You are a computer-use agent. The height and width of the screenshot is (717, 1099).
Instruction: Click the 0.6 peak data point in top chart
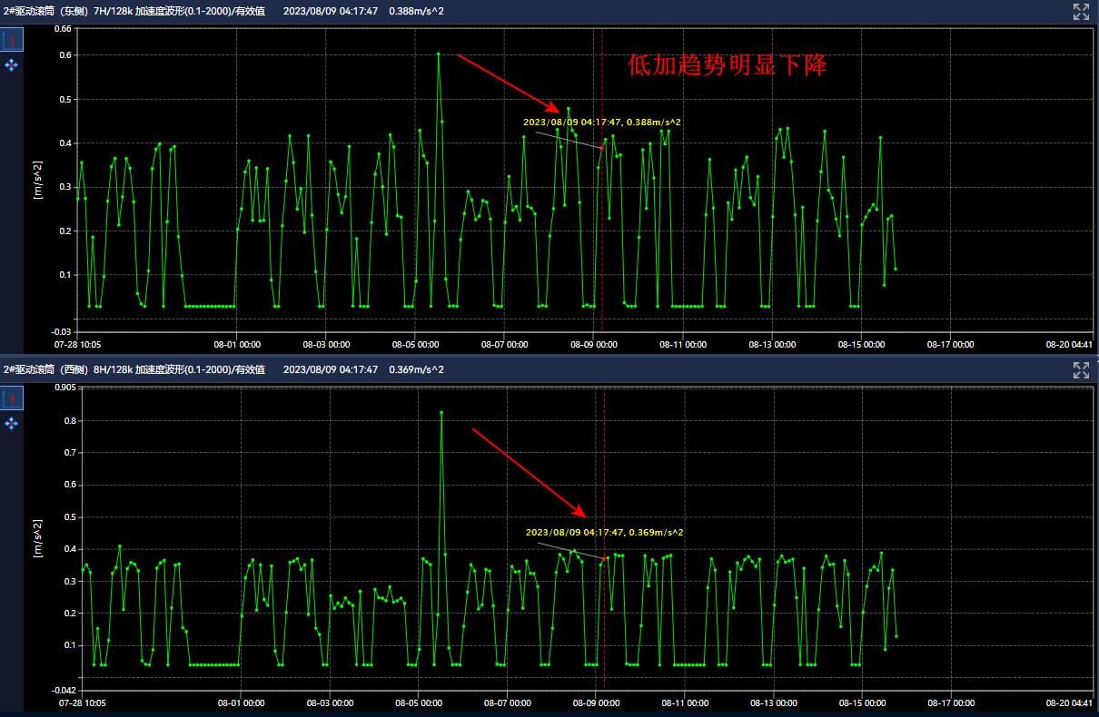438,54
